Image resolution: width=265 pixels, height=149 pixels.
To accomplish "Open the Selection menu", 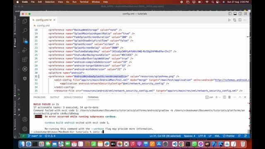I will point(50,2).
